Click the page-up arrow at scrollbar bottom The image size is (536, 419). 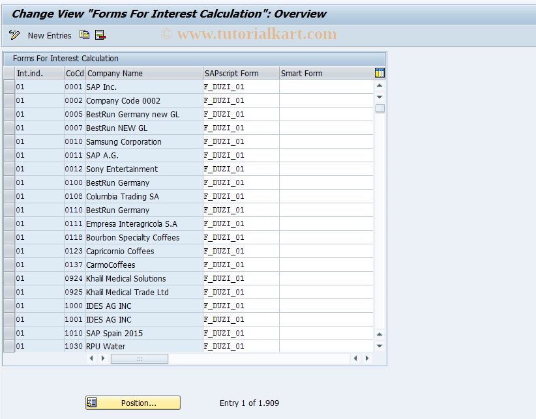pyautogui.click(x=380, y=334)
